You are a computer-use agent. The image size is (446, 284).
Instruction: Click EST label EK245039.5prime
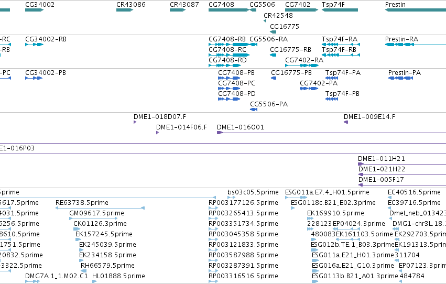pos(108,245)
